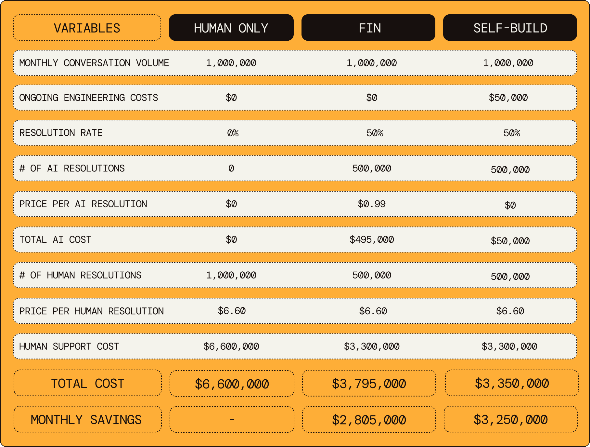Click the Monthly Conversation Volume row label
The height and width of the screenshot is (447, 590).
coord(94,63)
